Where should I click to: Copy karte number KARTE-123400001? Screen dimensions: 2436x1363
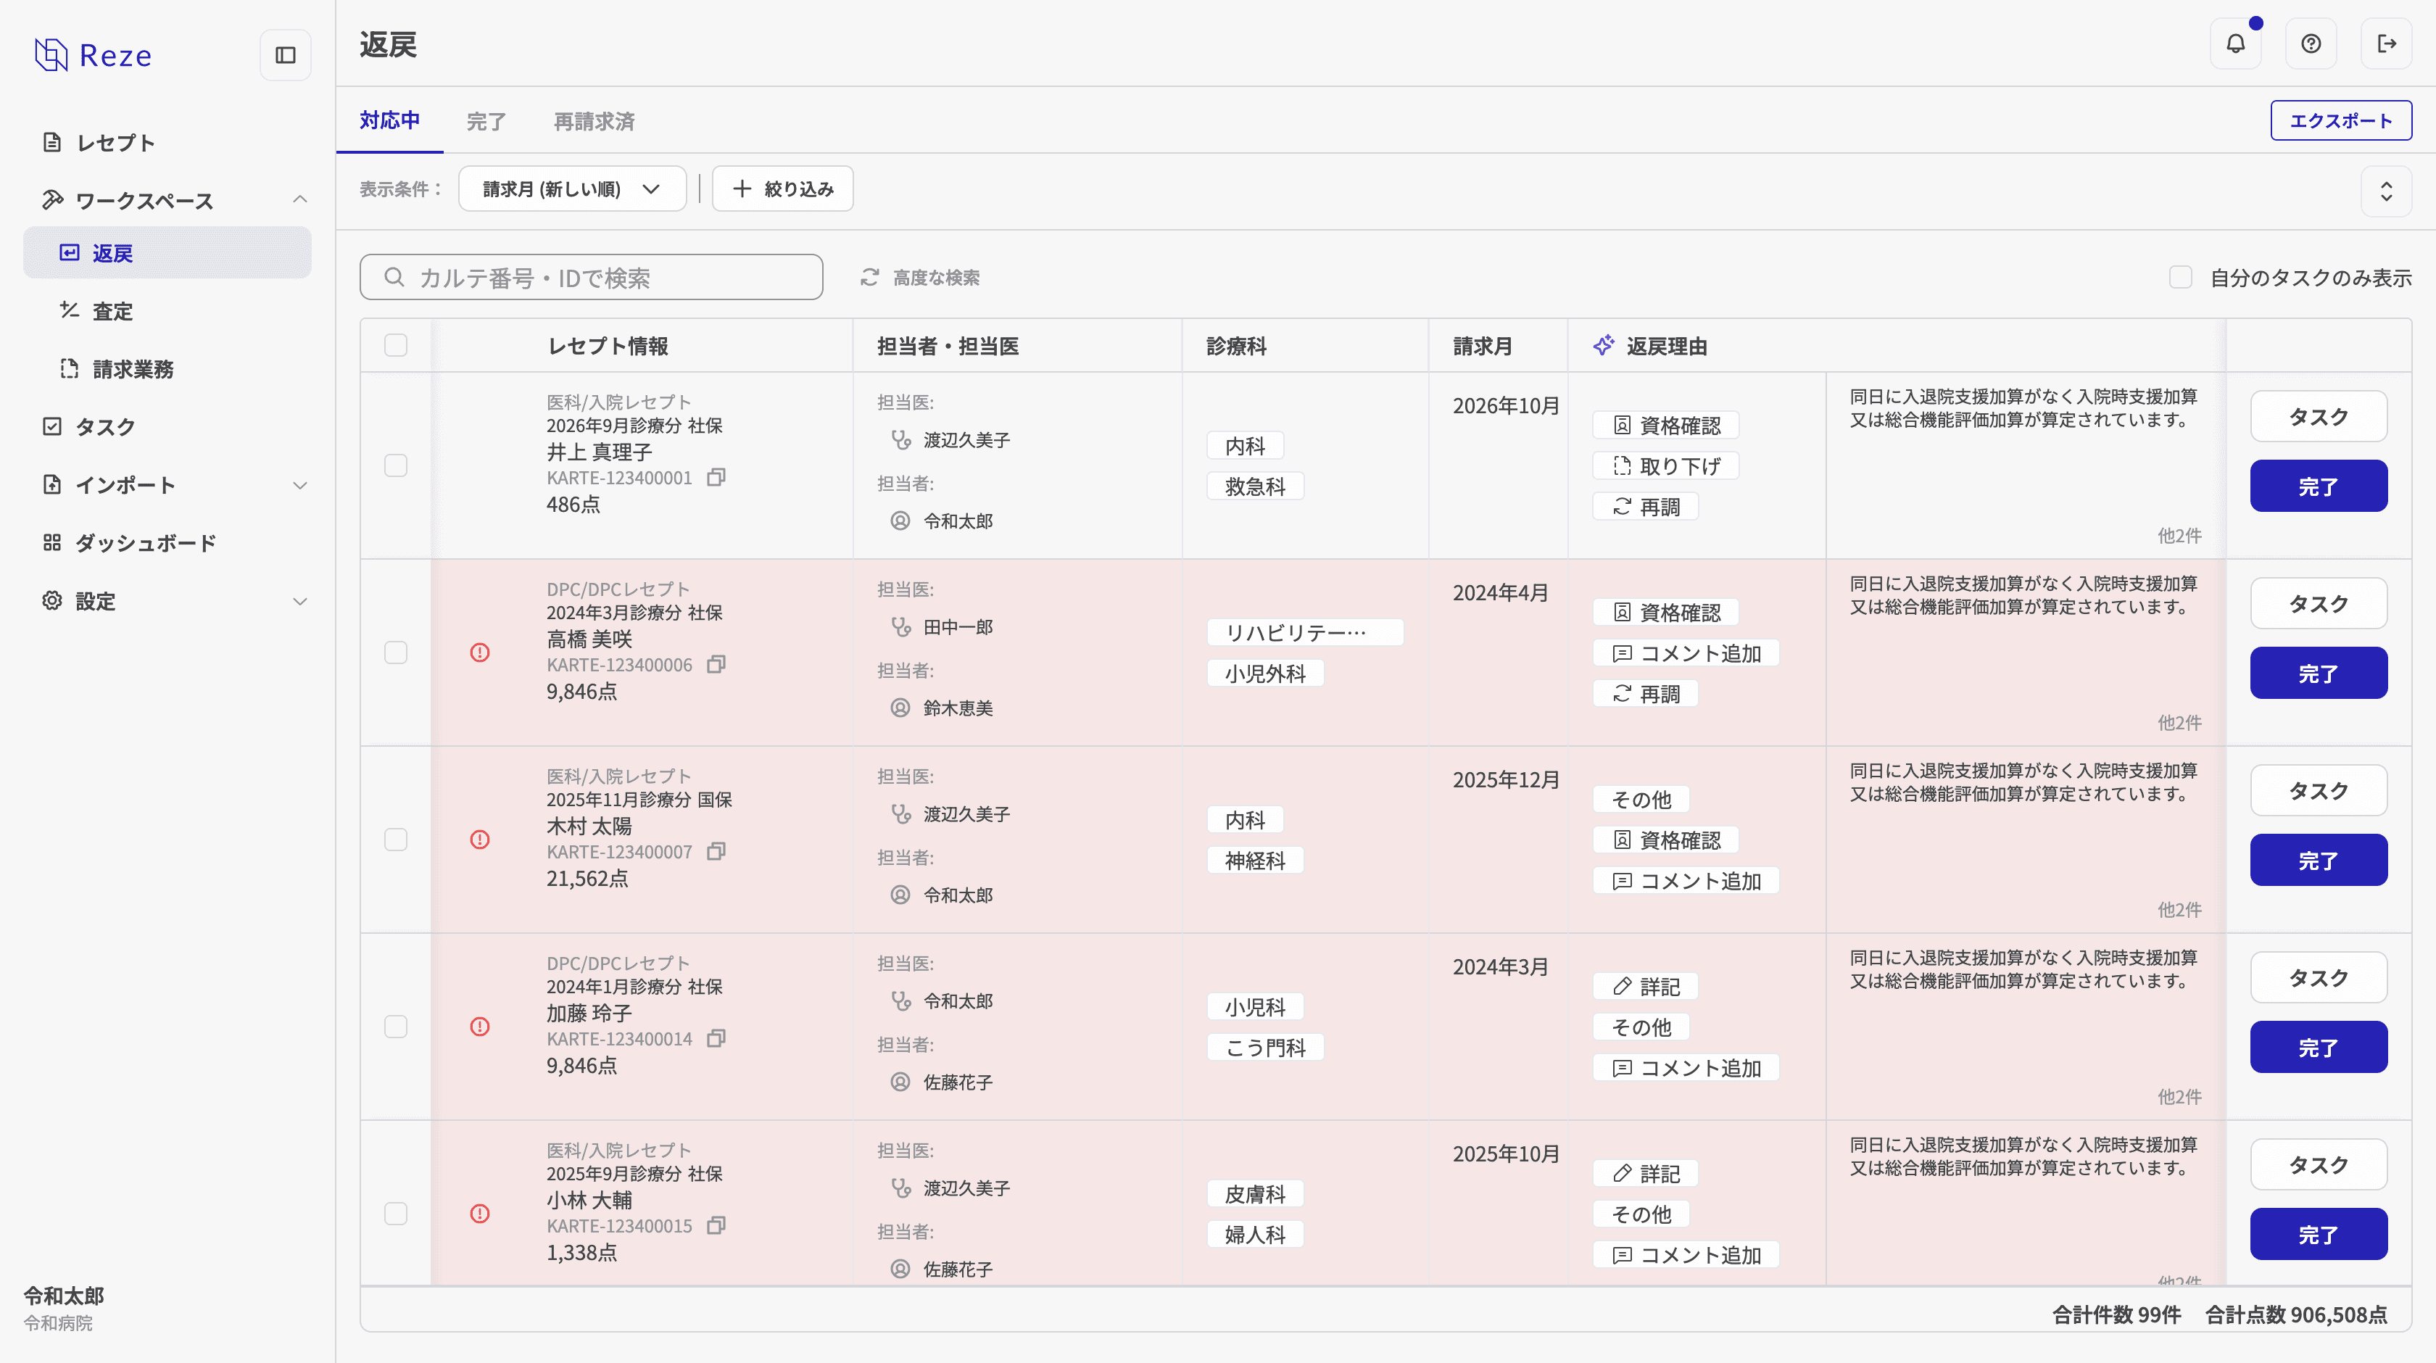coord(717,478)
